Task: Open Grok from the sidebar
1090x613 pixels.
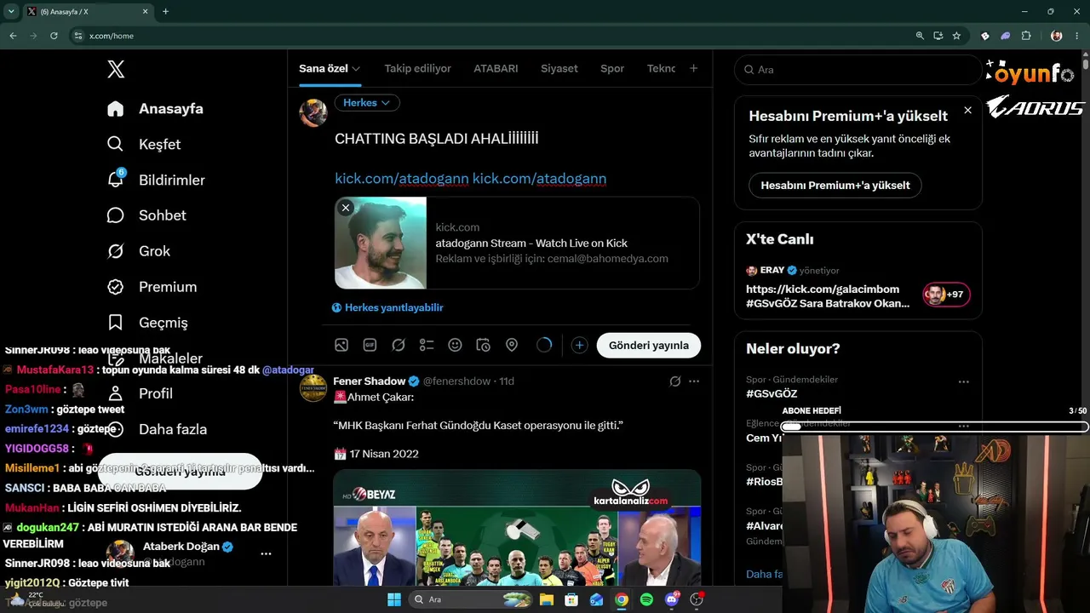Action: (138, 251)
